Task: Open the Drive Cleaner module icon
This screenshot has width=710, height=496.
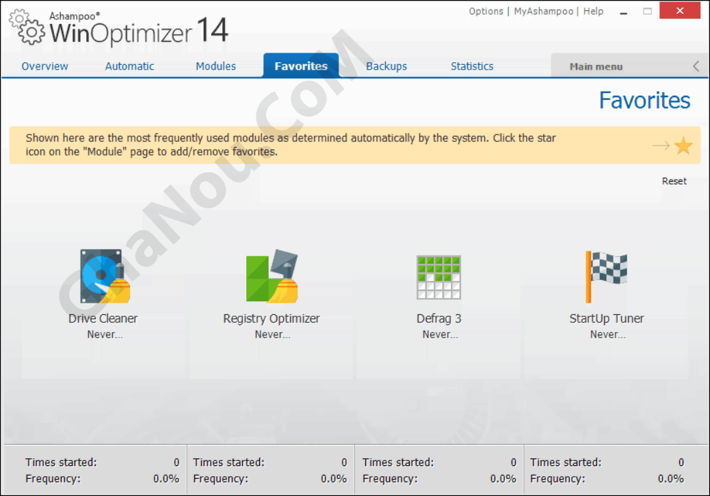Action: (x=105, y=277)
